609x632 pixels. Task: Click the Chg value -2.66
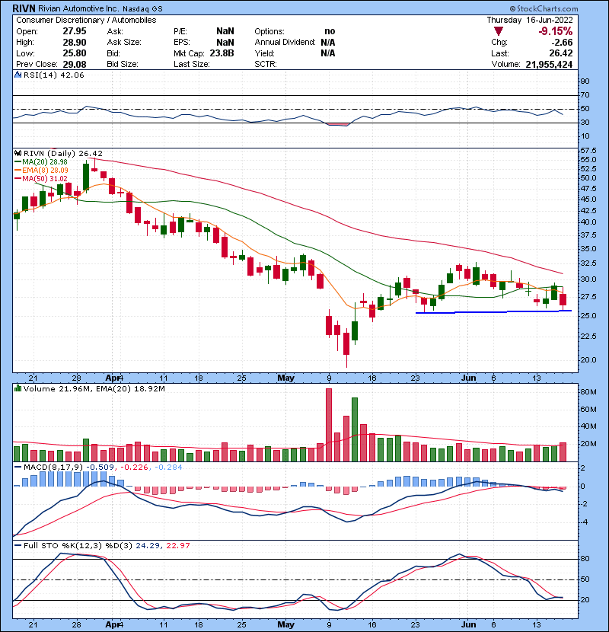[562, 43]
